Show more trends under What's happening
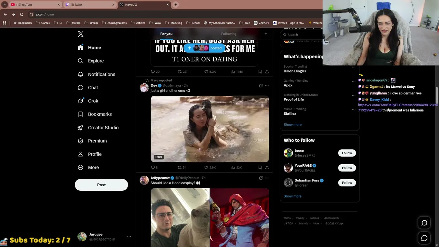439x247 pixels. [293, 125]
